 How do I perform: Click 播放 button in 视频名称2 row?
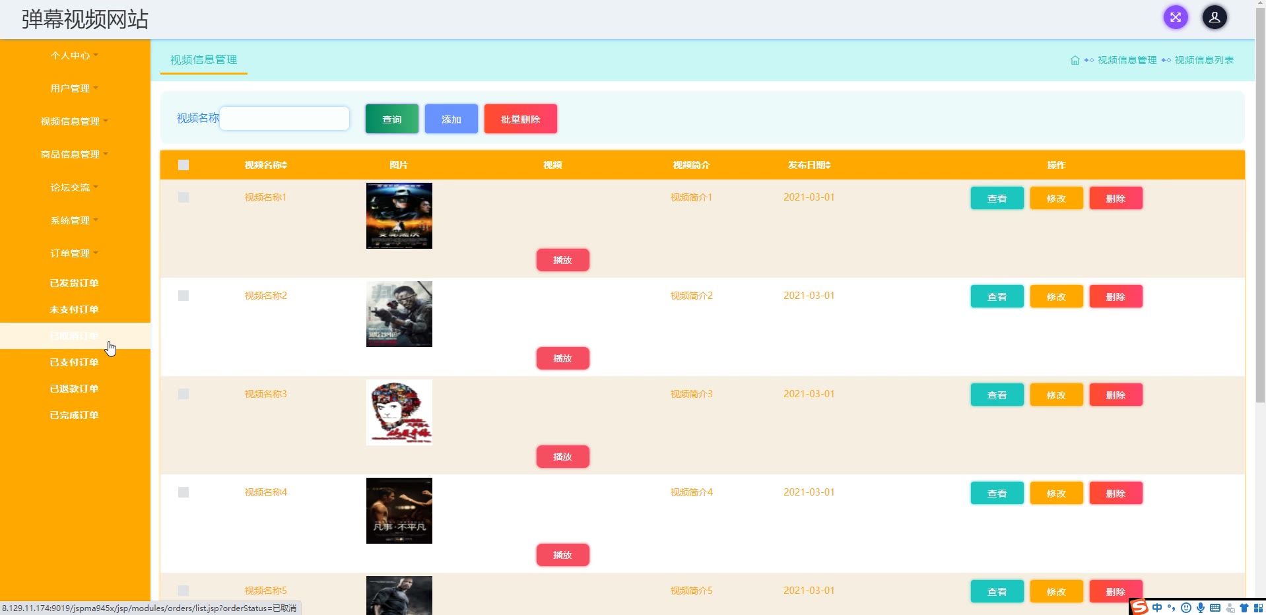coord(562,358)
